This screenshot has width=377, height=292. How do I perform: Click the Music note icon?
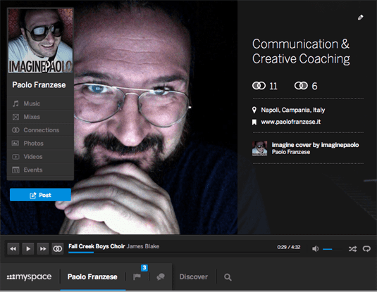[16, 103]
